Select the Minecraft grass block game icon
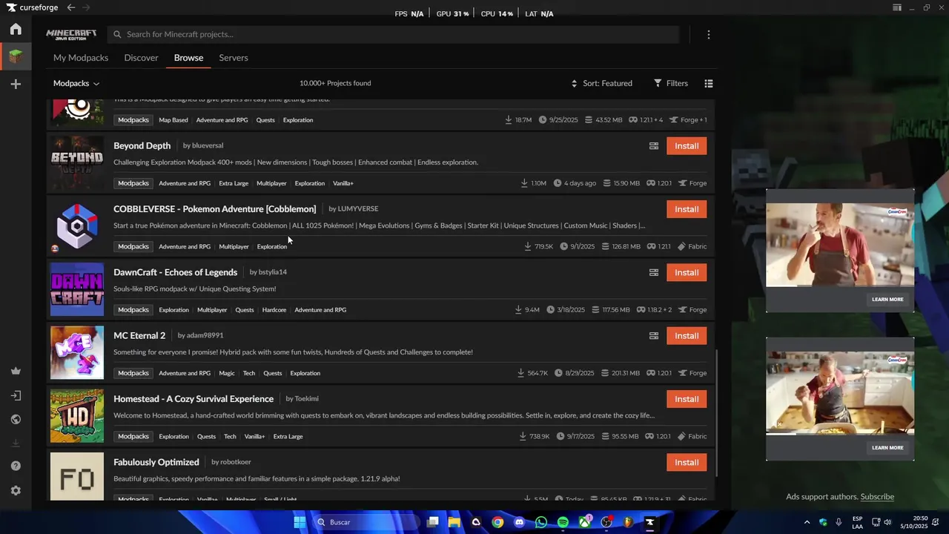 16,56
